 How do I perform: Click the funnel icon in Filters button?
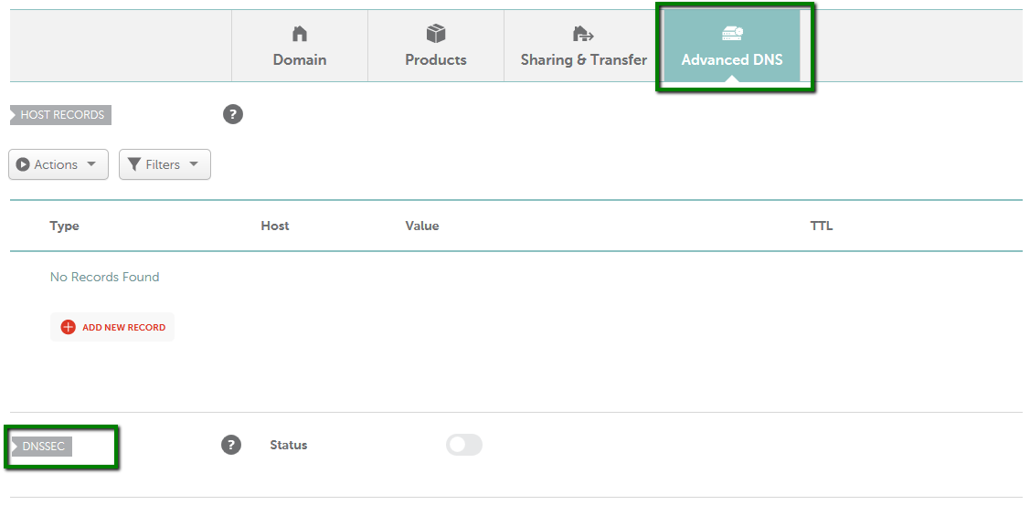click(134, 164)
